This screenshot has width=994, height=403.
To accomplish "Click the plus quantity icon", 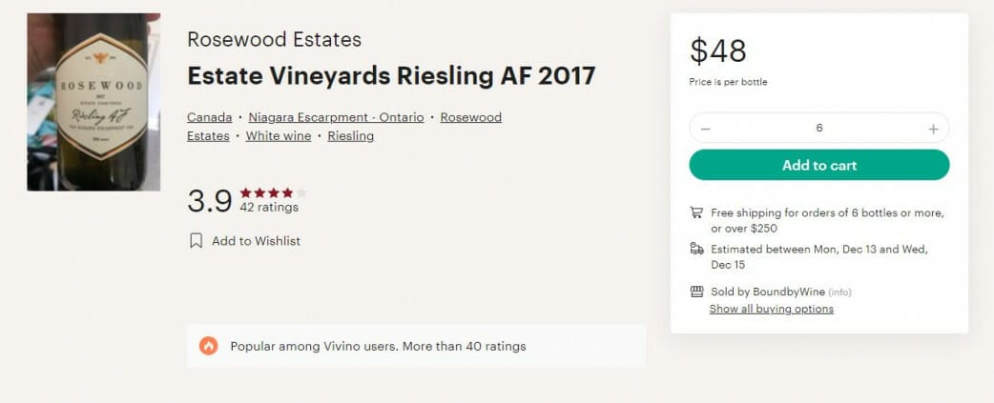I will pyautogui.click(x=933, y=129).
